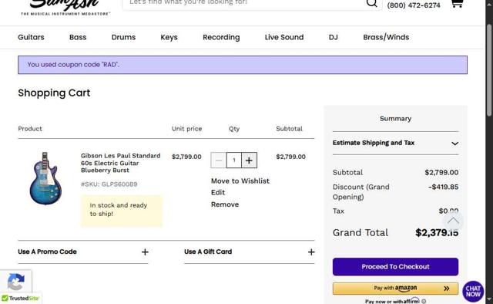Expand Use A Gift Card section

point(250,252)
